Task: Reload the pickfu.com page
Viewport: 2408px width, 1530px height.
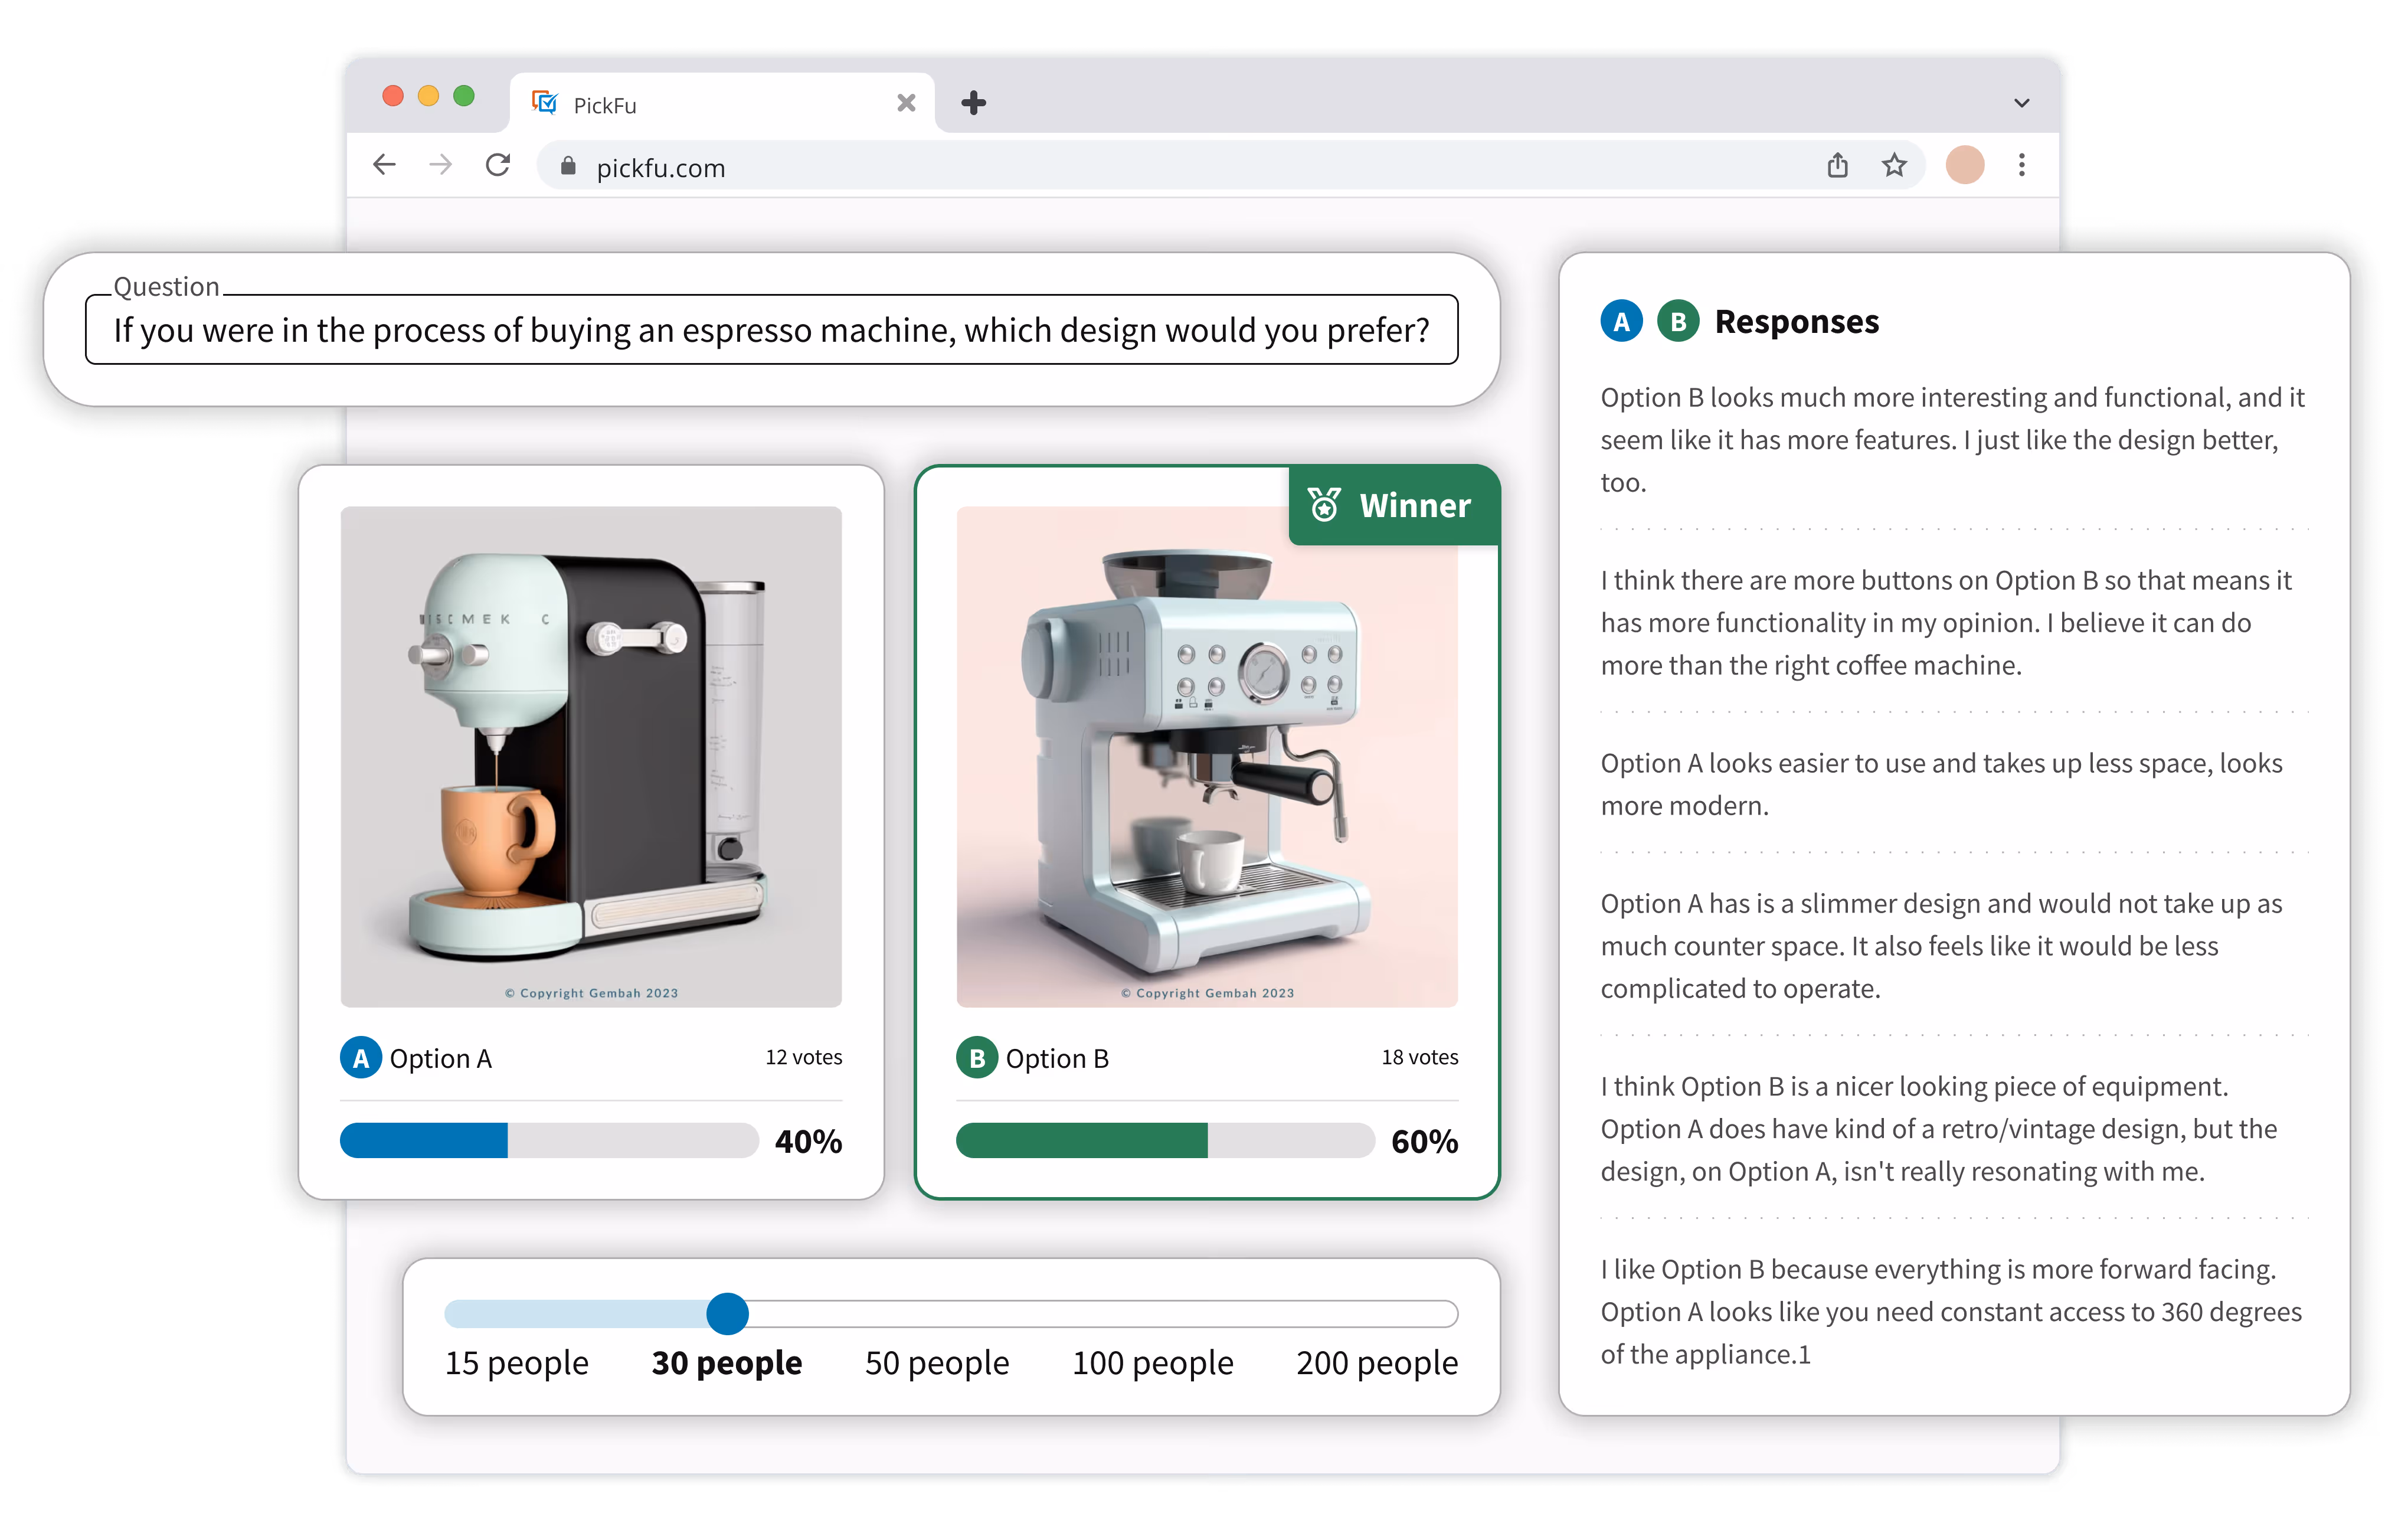Action: [498, 165]
